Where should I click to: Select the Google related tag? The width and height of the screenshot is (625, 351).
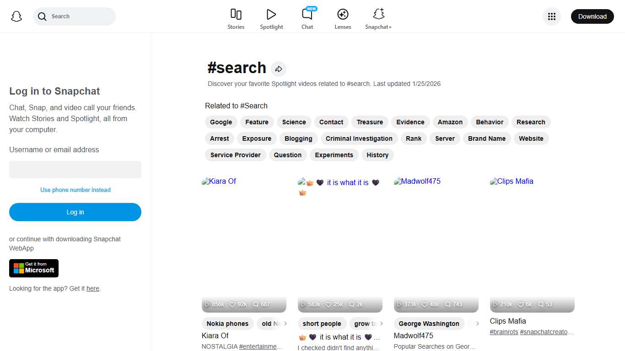coord(221,122)
